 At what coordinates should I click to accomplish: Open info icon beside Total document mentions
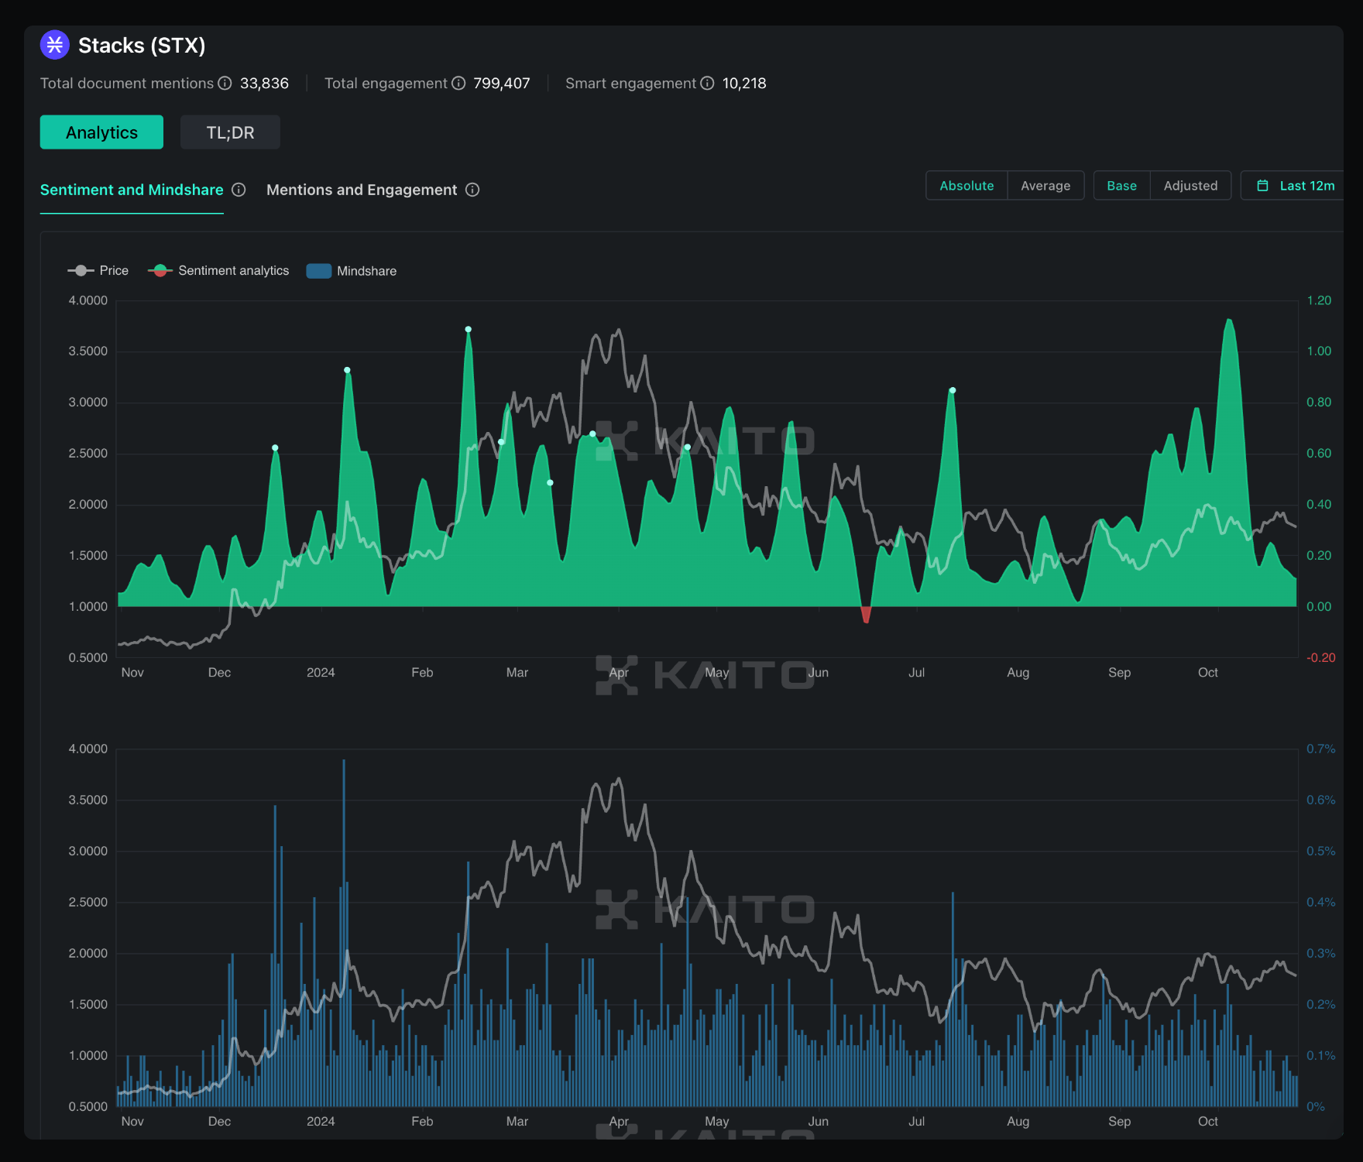[225, 83]
